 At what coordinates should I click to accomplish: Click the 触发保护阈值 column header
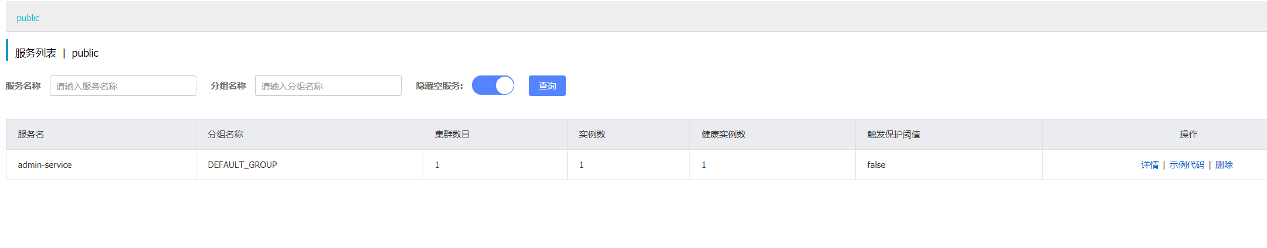[894, 135]
